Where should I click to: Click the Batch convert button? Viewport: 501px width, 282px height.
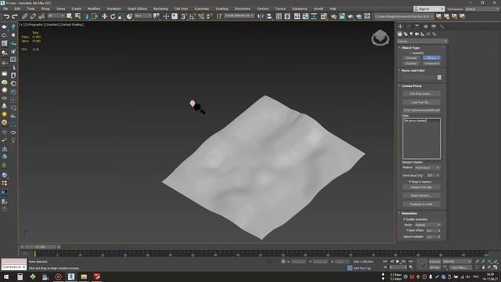tap(421, 196)
